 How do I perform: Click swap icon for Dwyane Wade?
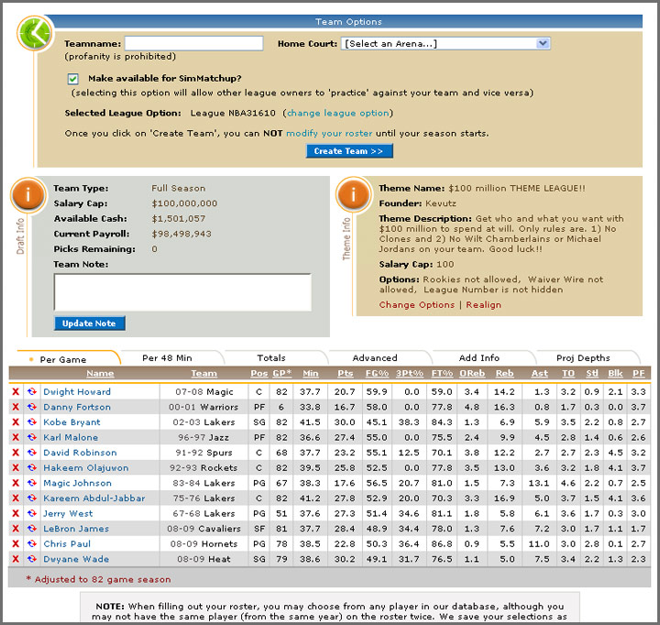tap(31, 559)
